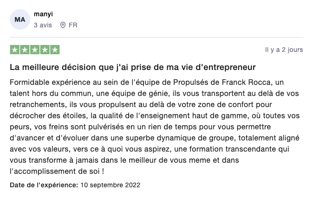Click the "Date de l'expérience:" label

coord(44,185)
